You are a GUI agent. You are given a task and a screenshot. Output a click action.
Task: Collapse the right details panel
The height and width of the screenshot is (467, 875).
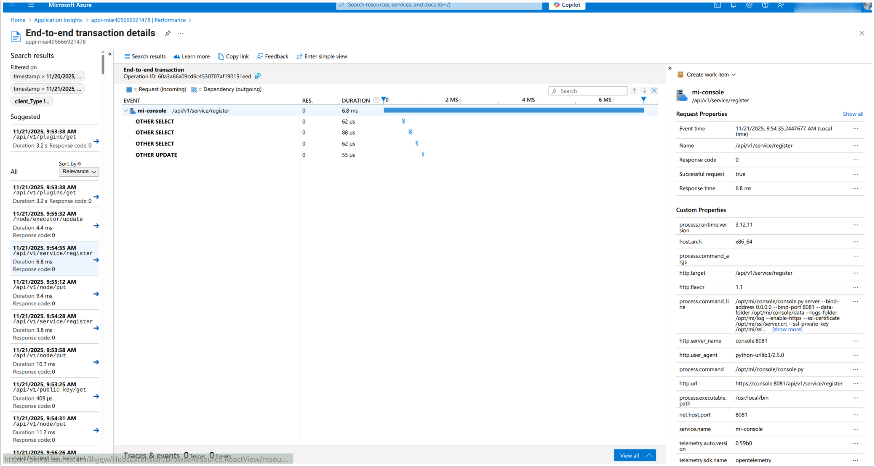coord(670,68)
